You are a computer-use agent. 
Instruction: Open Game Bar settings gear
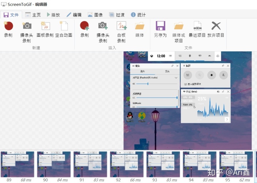[218, 56]
